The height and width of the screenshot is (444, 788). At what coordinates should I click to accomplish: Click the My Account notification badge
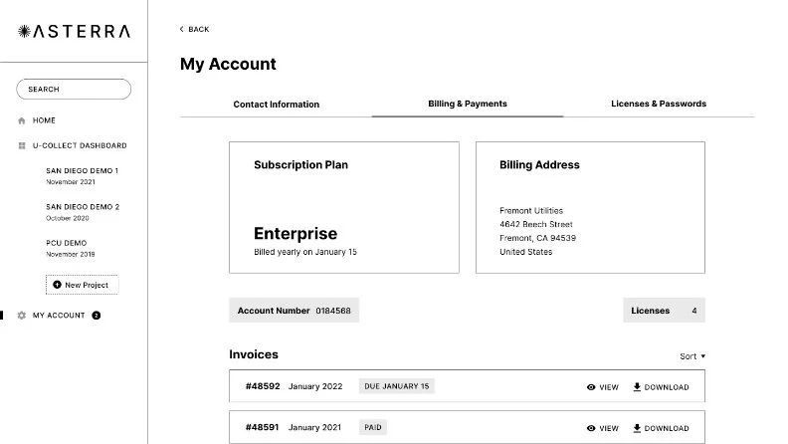[97, 316]
